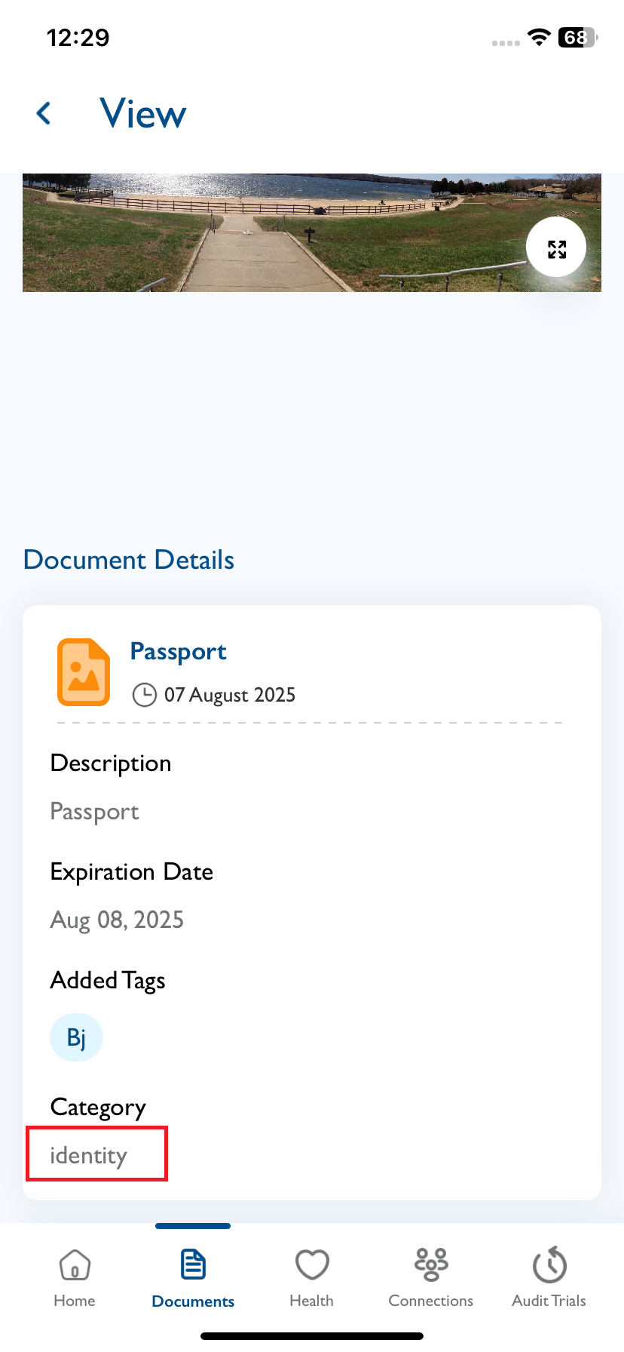
Task: Tap the Wi-Fi status icon
Action: coord(539,37)
